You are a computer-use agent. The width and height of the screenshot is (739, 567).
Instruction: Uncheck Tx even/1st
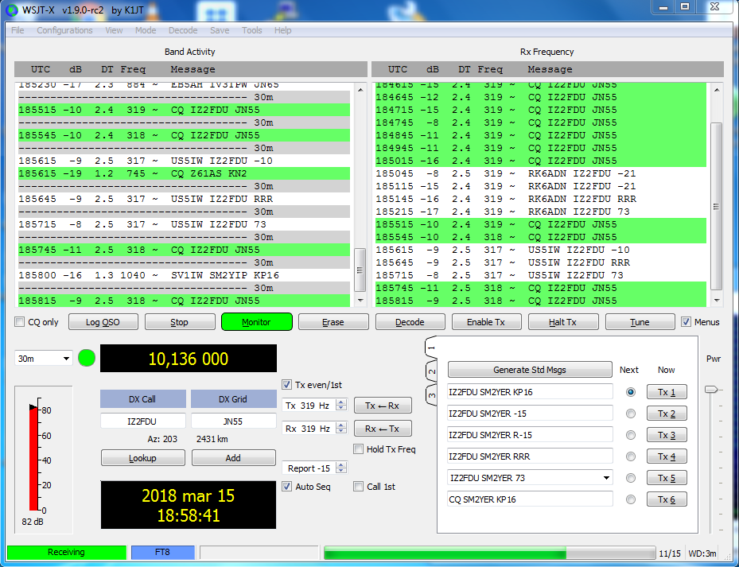coord(286,385)
